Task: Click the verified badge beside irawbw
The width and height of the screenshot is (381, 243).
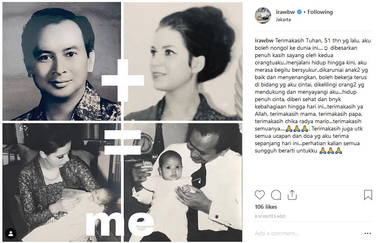Action: 299,12
